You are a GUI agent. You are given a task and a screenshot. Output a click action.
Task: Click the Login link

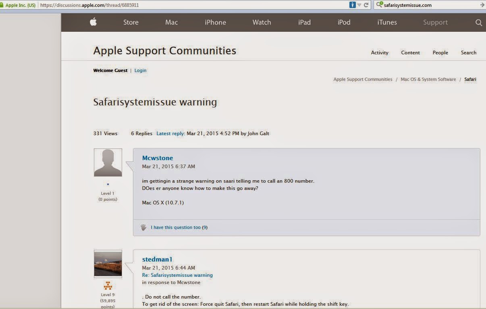140,70
